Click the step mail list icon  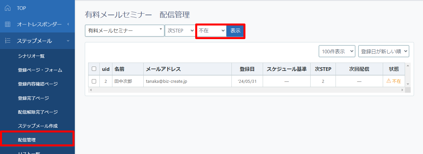click(x=8, y=41)
